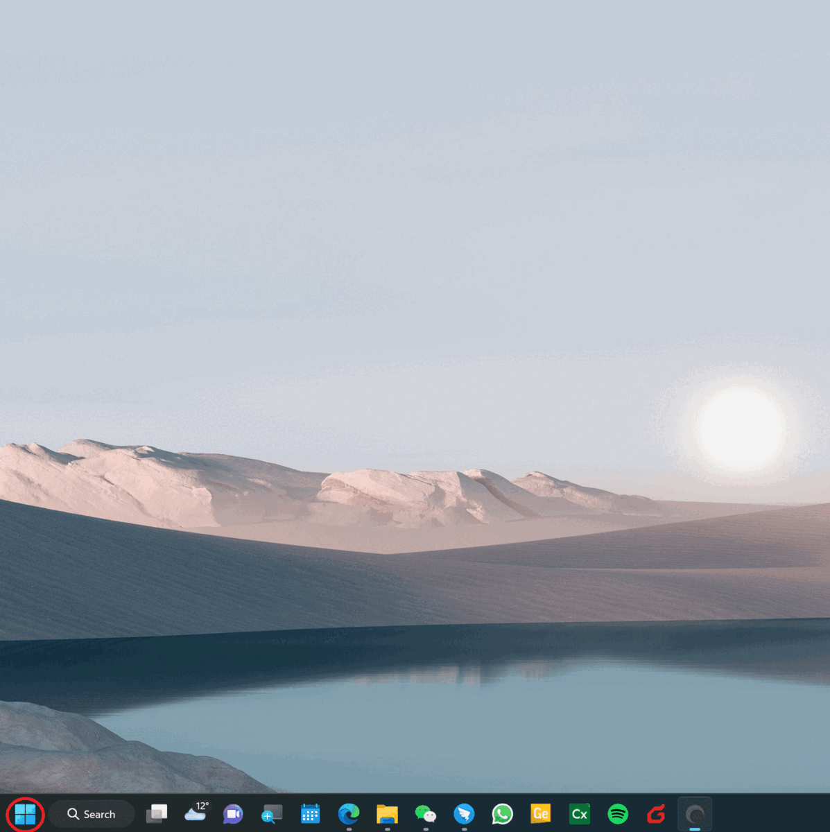Open the red G gaming app
Screen dimensions: 830x832
655,814
